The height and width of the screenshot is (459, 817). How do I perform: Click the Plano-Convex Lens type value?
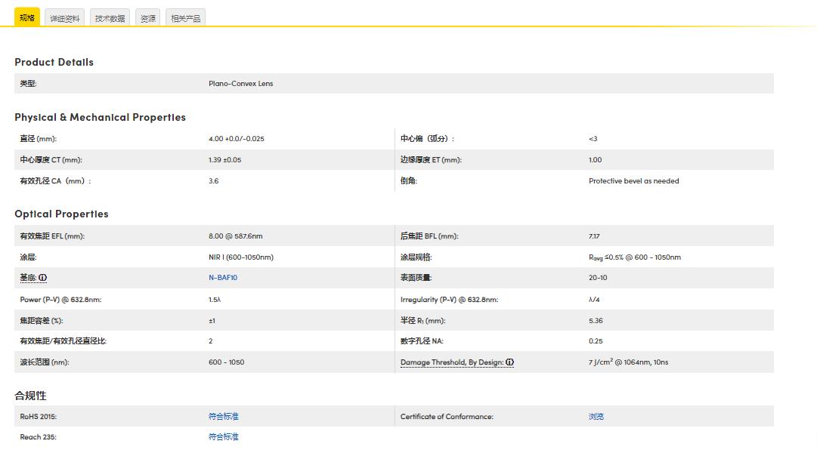coord(240,84)
